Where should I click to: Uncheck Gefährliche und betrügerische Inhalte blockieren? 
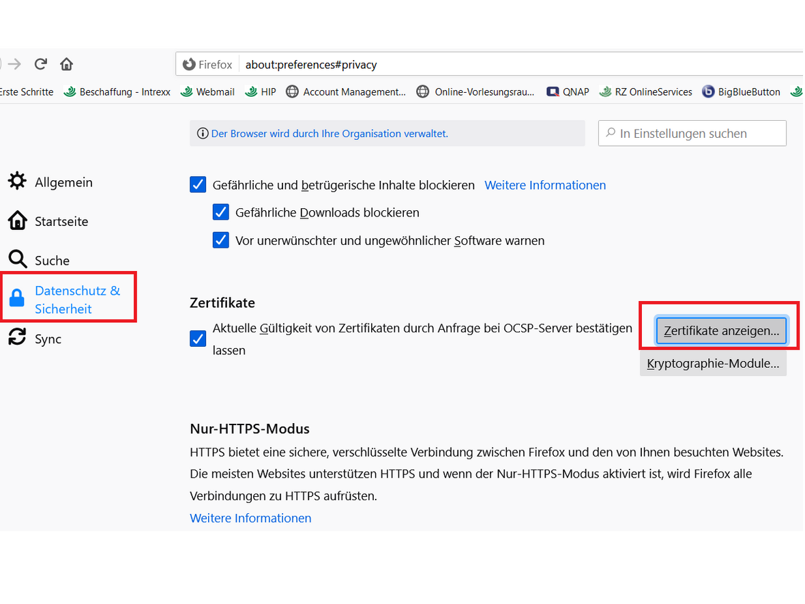coord(198,185)
